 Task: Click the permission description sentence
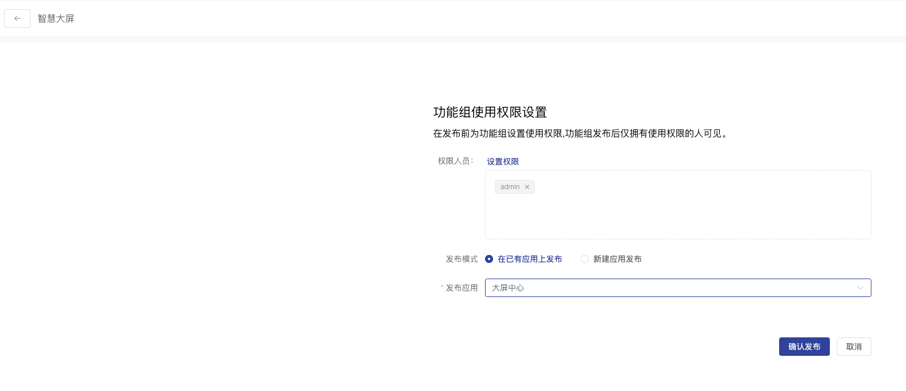tap(581, 133)
